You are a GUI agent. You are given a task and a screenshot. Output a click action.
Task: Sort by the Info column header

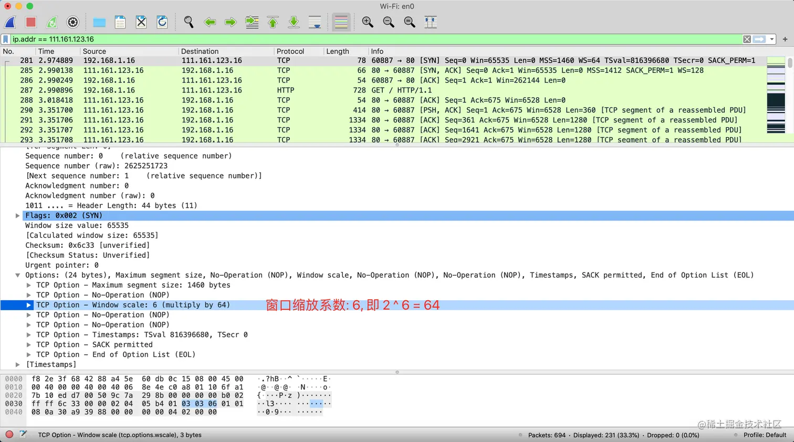pyautogui.click(x=567, y=51)
